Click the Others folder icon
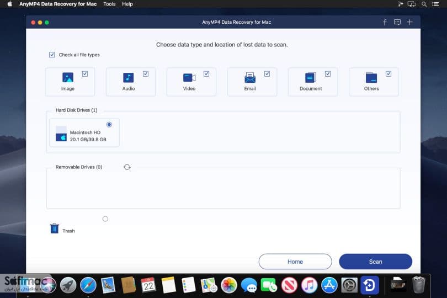This screenshot has width=447, height=298. coord(371,78)
